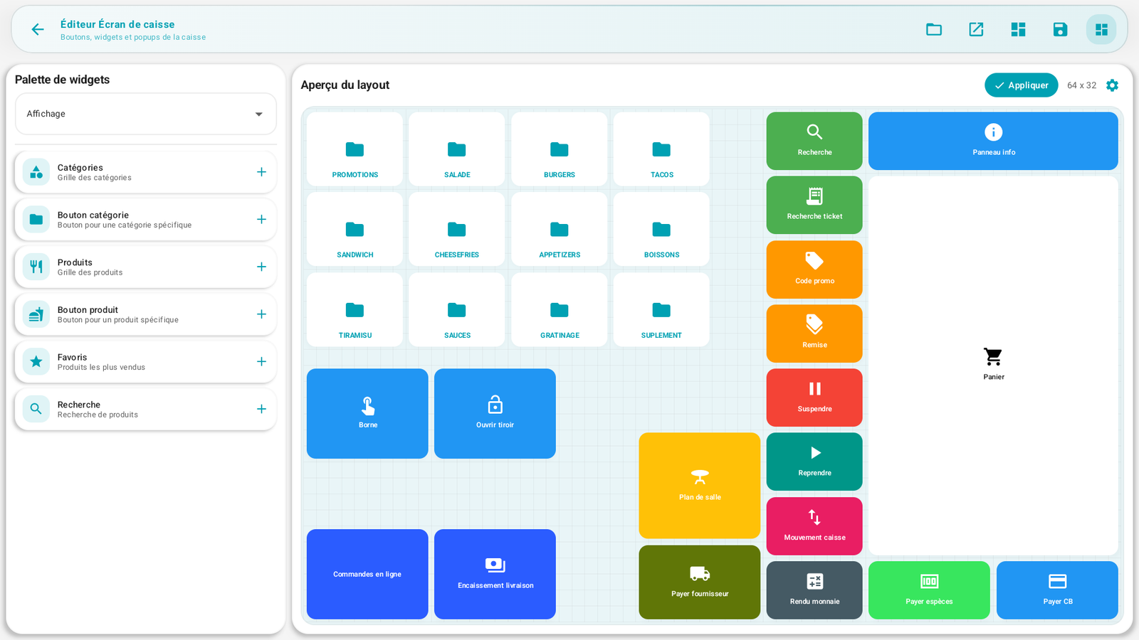
Task: Add the Recherche widget with its plus
Action: click(x=261, y=409)
